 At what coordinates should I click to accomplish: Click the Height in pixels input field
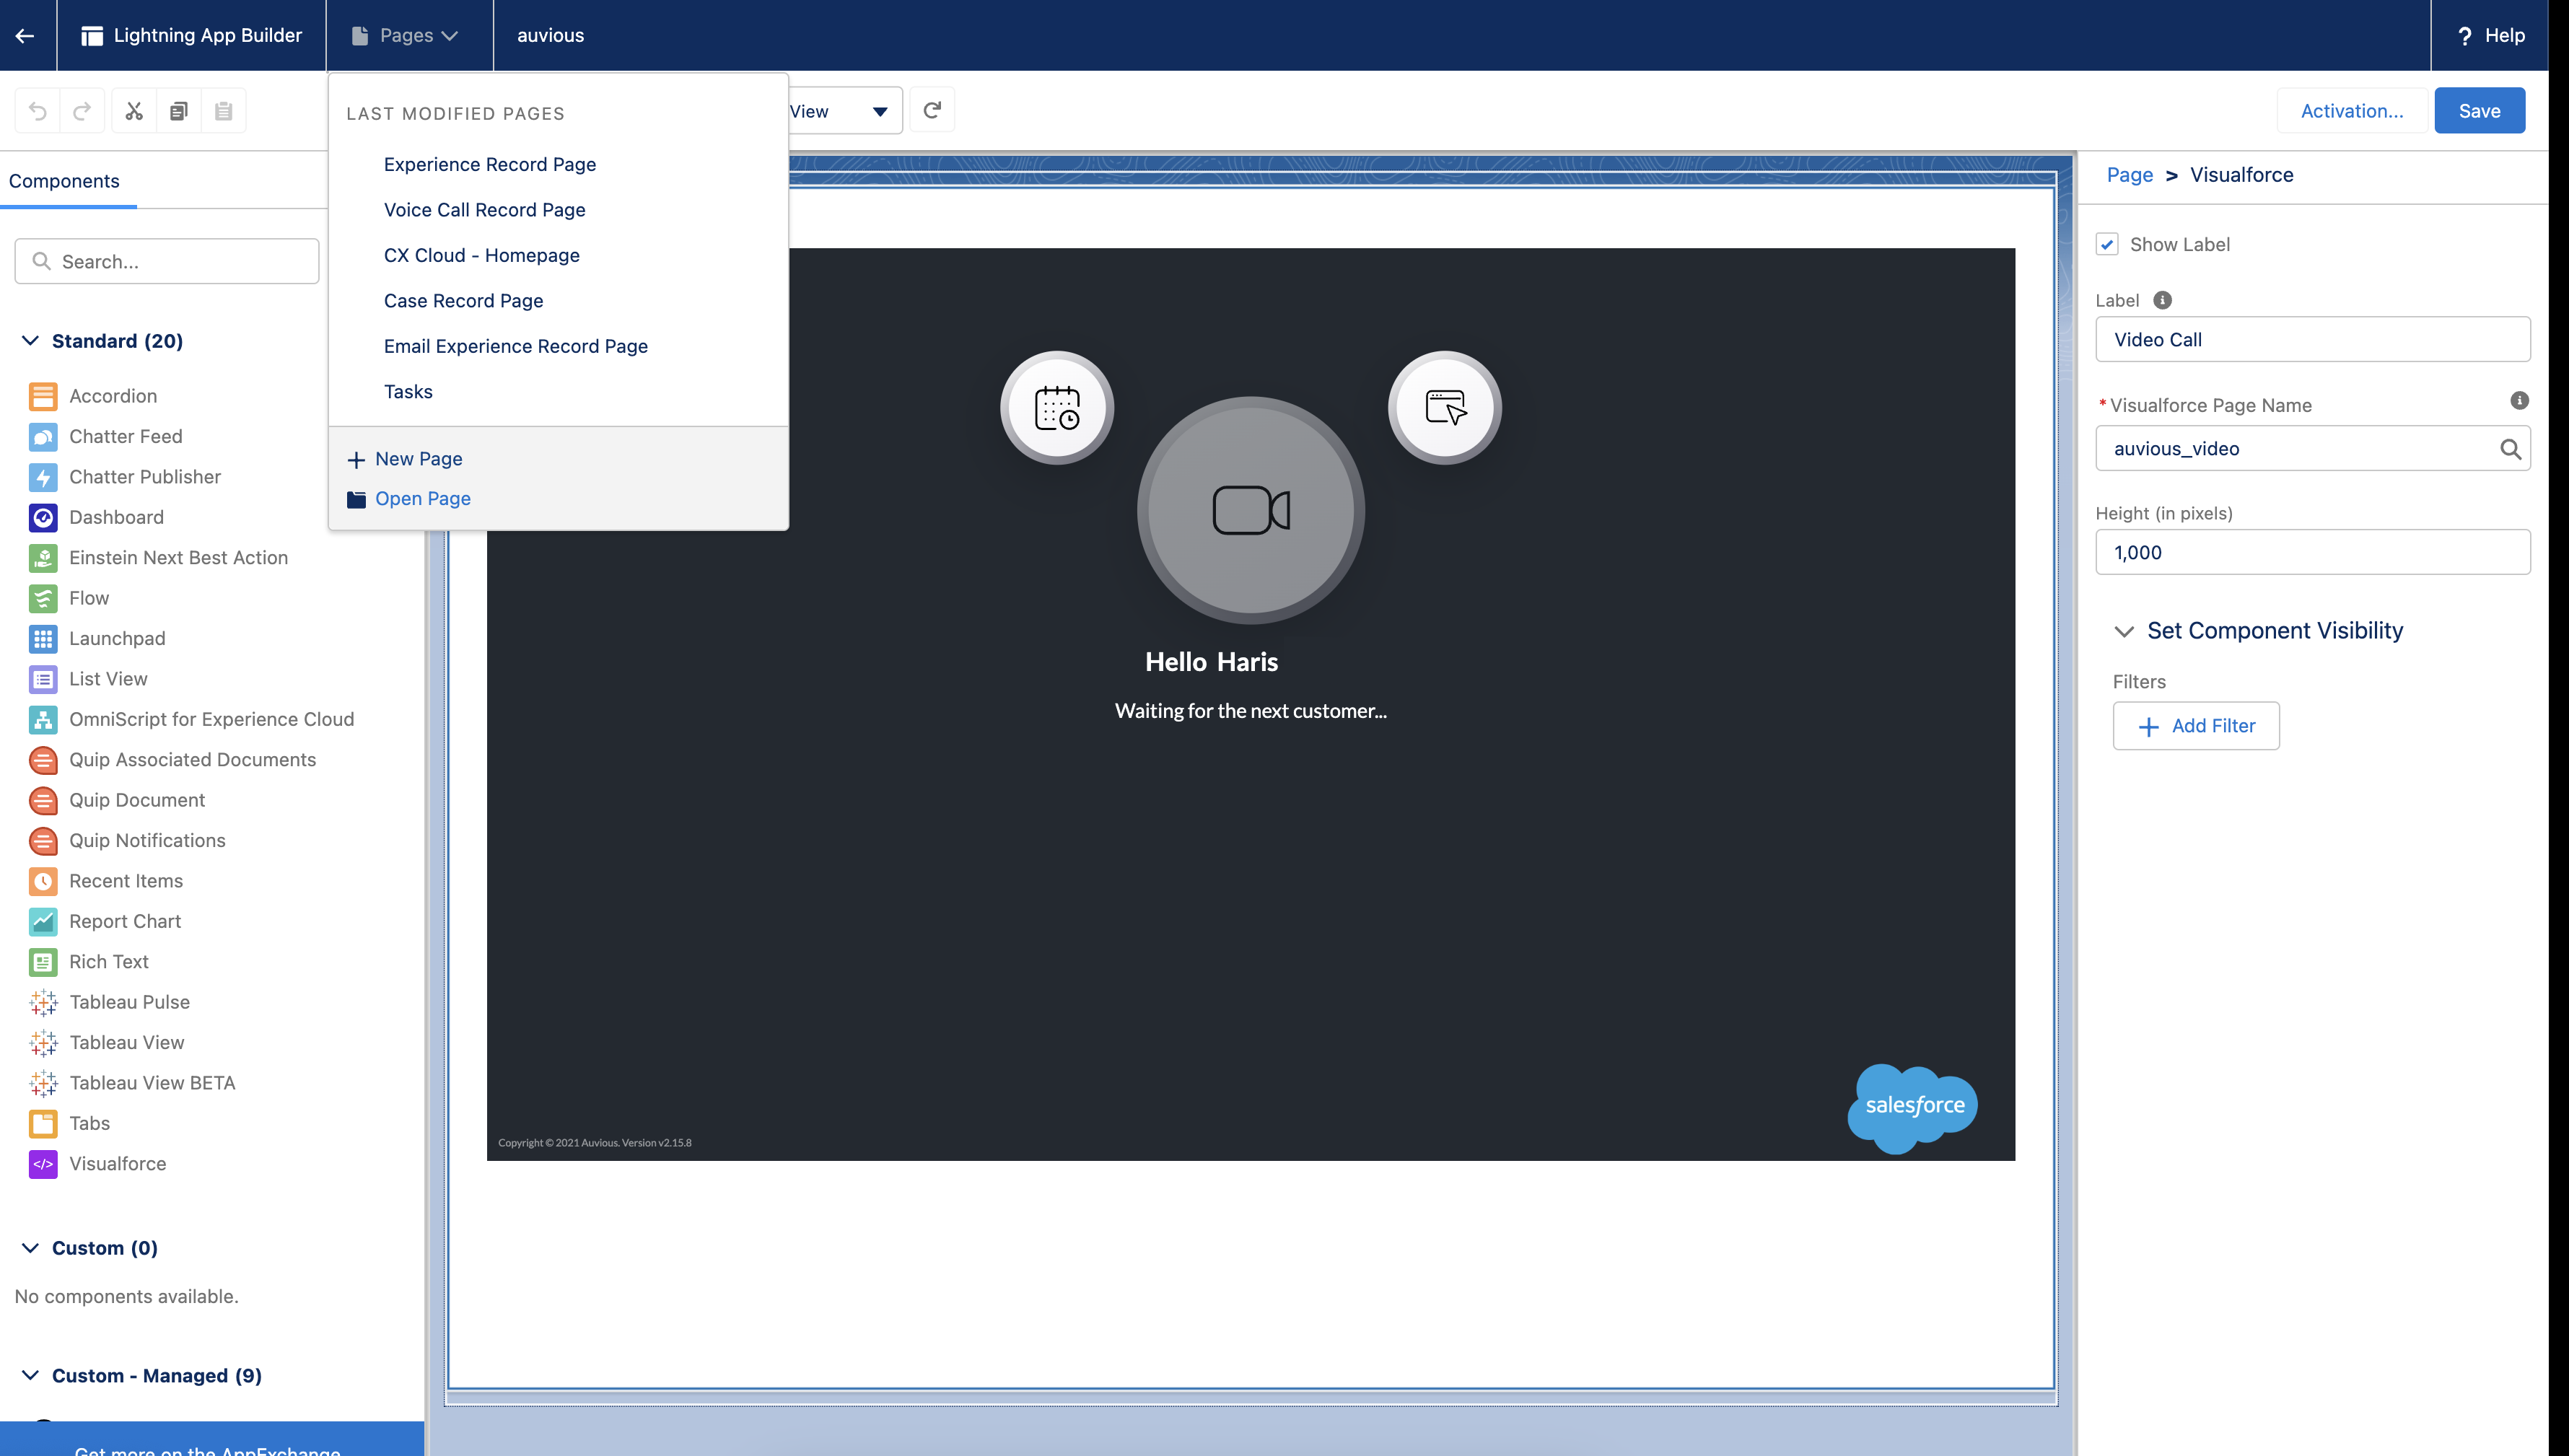2312,551
